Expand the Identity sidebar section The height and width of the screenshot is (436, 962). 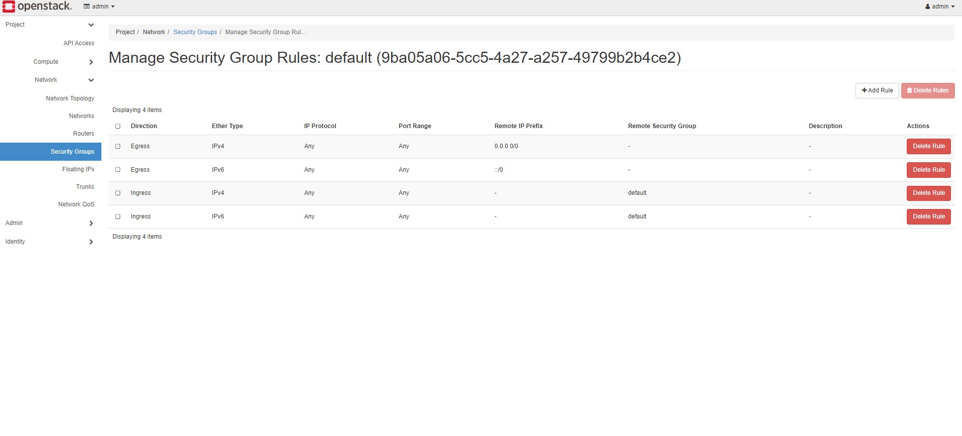click(91, 242)
